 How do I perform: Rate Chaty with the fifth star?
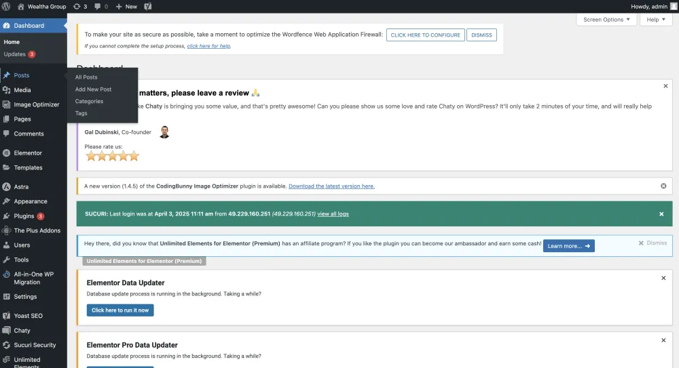(x=134, y=156)
